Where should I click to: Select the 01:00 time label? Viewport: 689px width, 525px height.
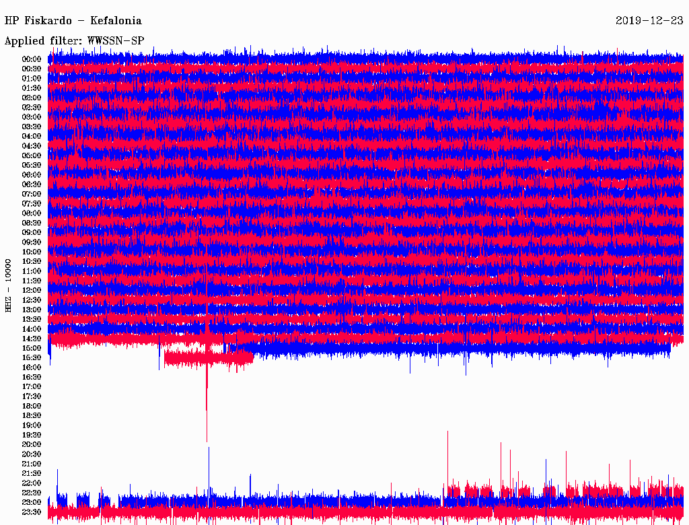tap(32, 79)
